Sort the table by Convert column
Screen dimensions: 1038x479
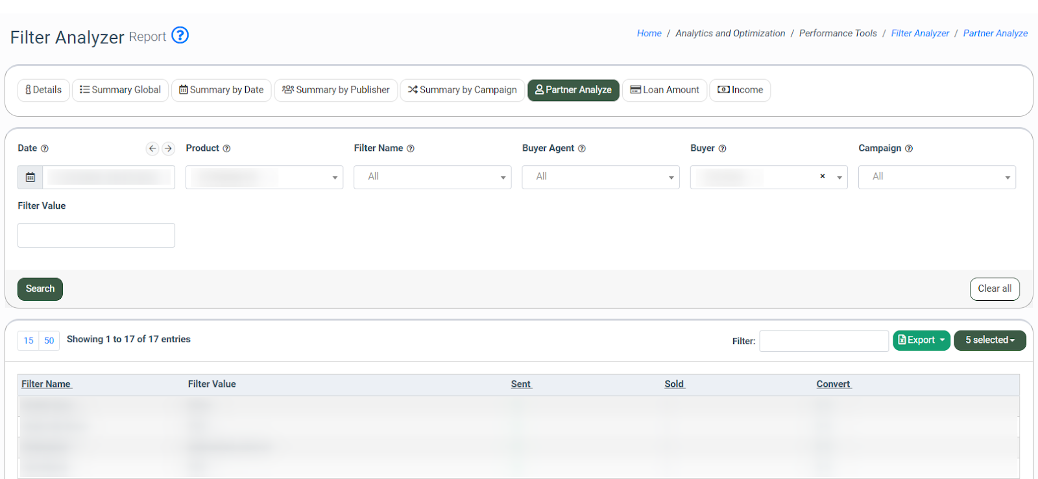[833, 384]
